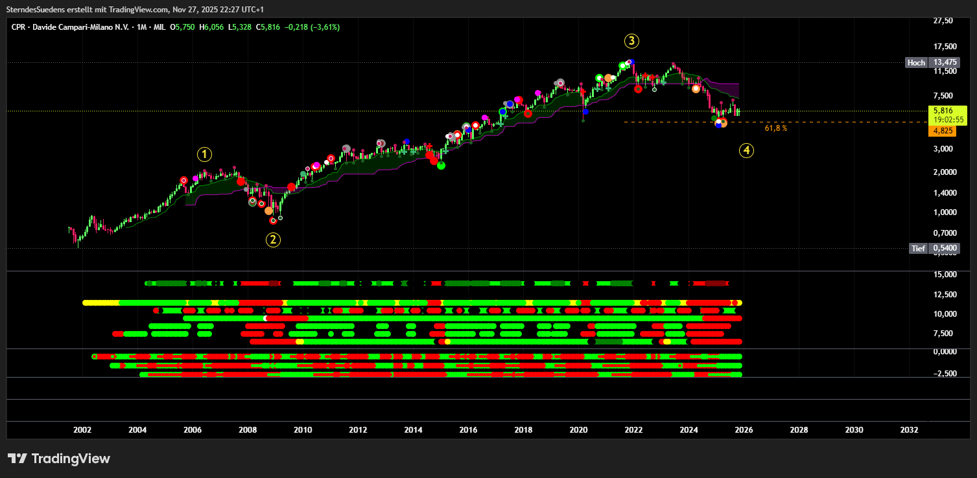Screen dimensions: 977x478
Task: Click the orange 4,825 price level label
Action: (x=942, y=131)
